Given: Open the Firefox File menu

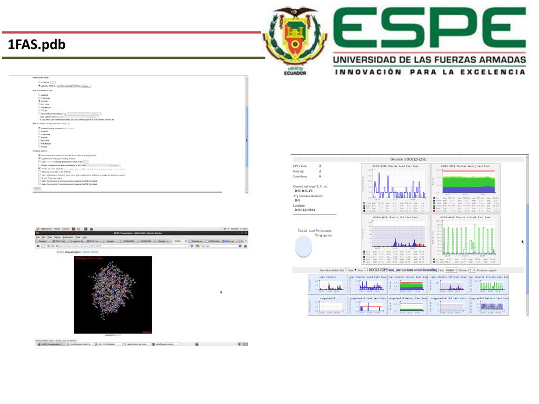Looking at the screenshot, I should click(x=37, y=237).
